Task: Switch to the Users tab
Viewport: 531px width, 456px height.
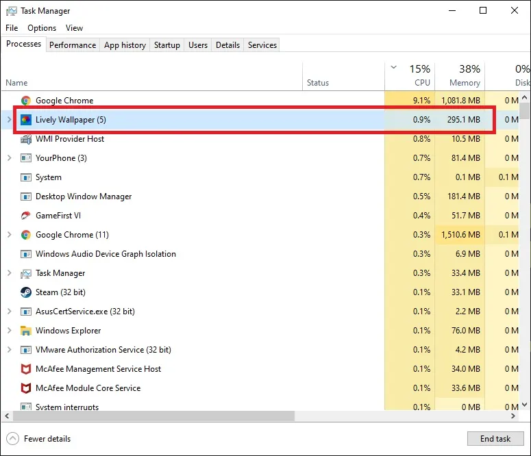Action: pos(198,45)
